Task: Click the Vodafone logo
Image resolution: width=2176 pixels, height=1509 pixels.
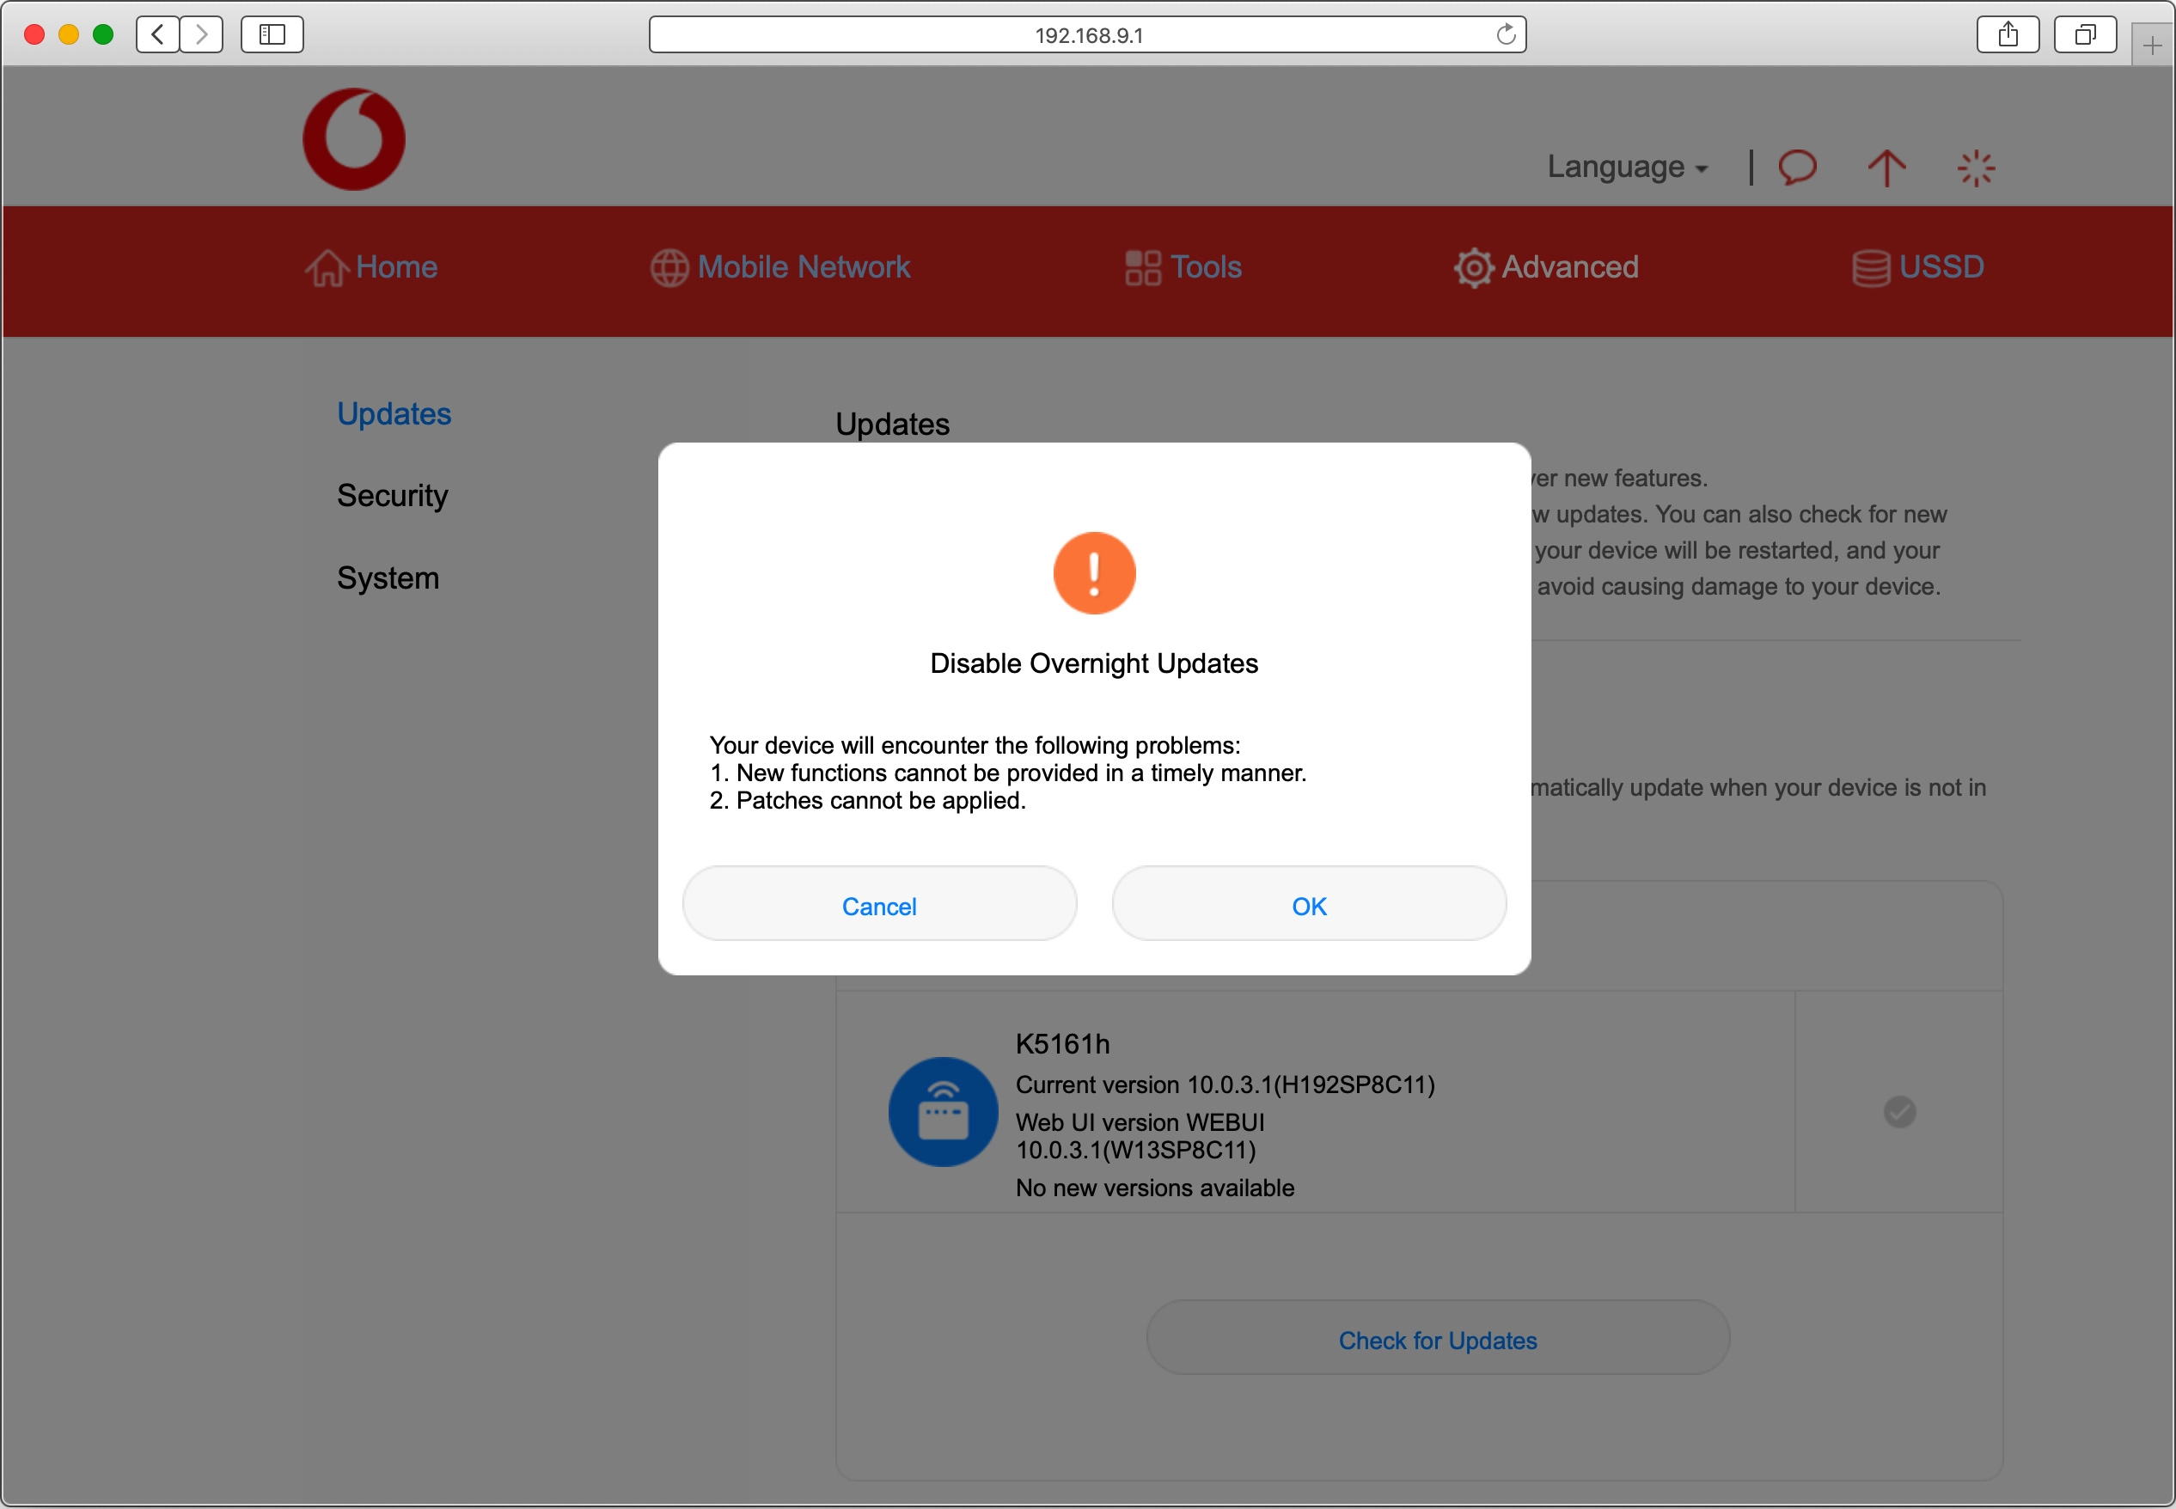Action: coord(353,140)
